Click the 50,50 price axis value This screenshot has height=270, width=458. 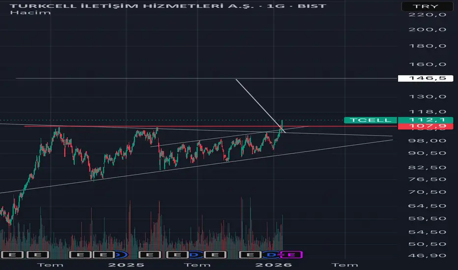pyautogui.click(x=428, y=244)
